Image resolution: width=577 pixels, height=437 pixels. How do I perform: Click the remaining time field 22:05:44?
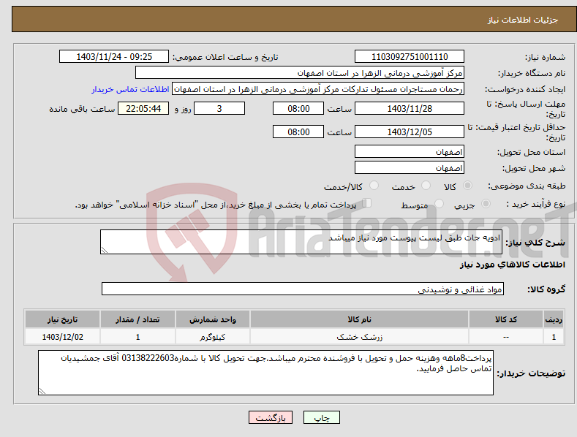tap(143, 108)
